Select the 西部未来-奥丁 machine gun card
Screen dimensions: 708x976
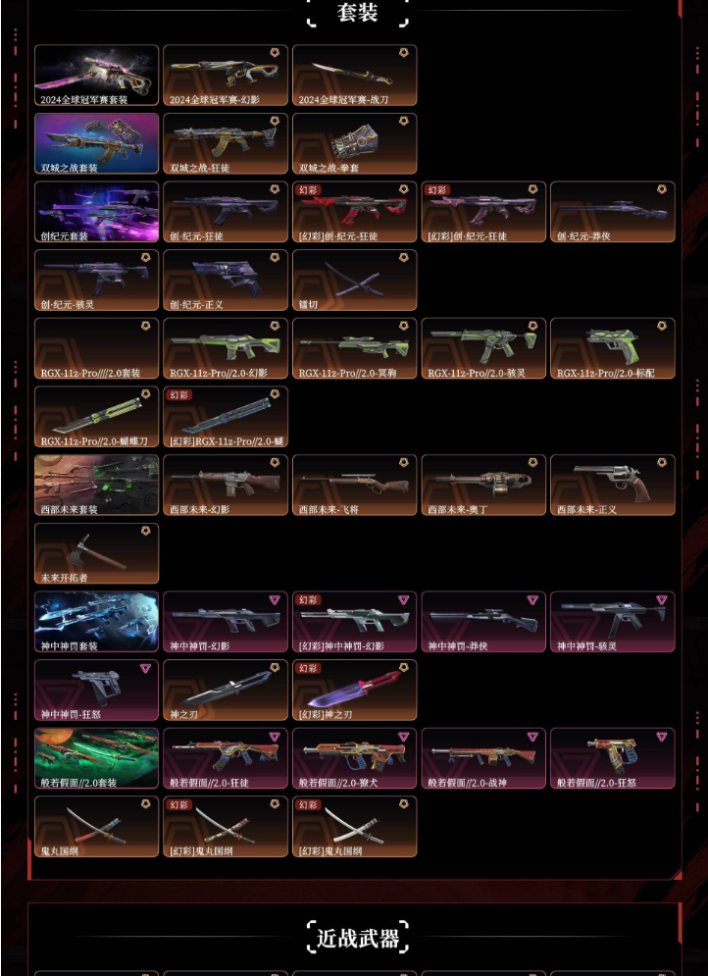[x=483, y=485]
